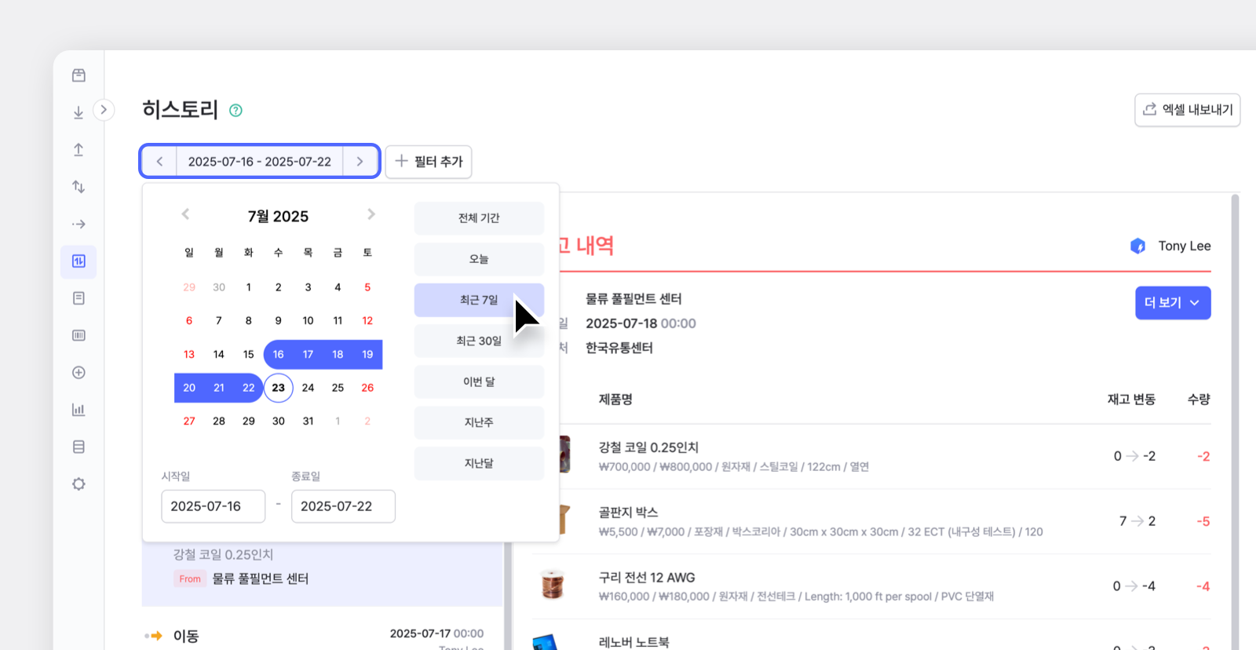
Task: Open the barcode sidebar icon
Action: [x=78, y=335]
